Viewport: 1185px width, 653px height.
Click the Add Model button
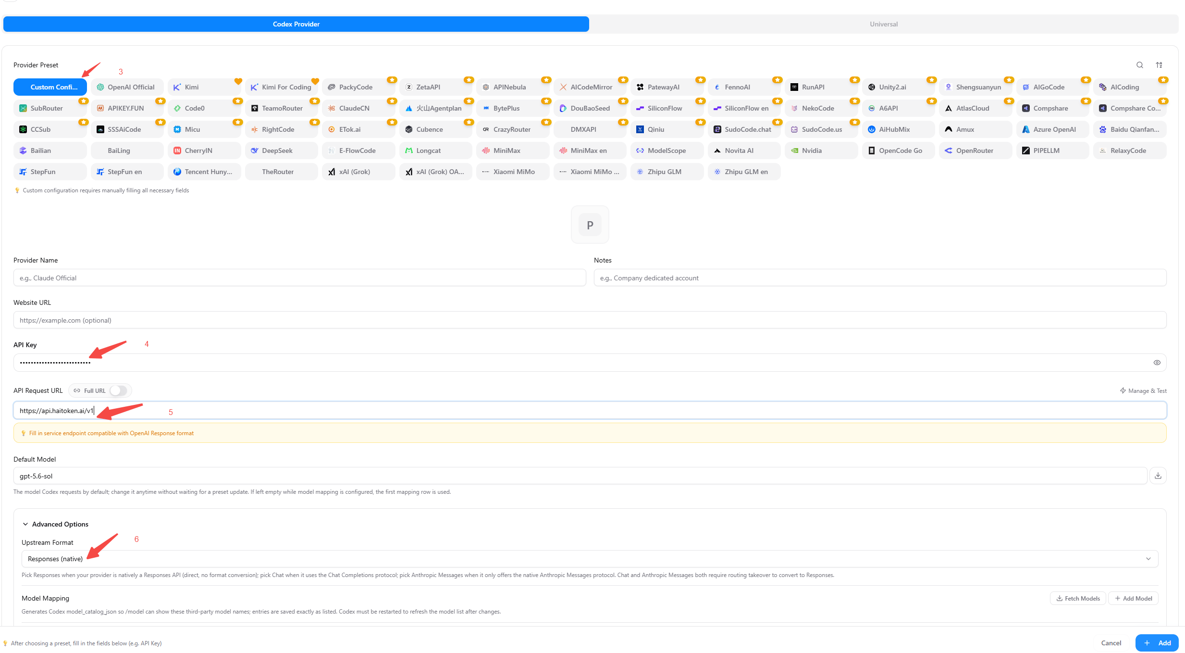coord(1133,598)
